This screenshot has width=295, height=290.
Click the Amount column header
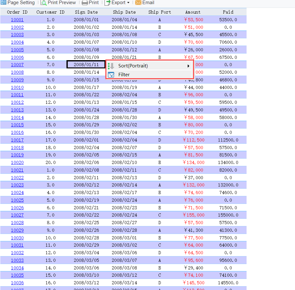(x=193, y=12)
